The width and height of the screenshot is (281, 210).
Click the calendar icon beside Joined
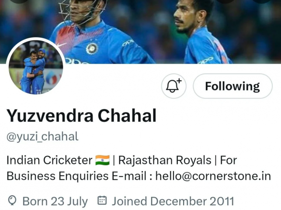(x=102, y=201)
